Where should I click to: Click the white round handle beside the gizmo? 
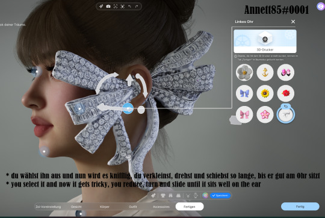tap(141, 110)
